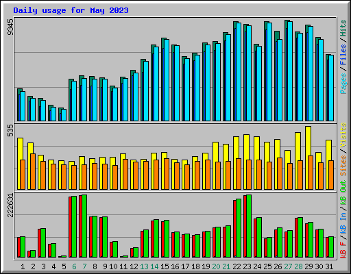Click the red kB F bar for day 22
Viewport: 351px width, 274px height.
pos(234,229)
